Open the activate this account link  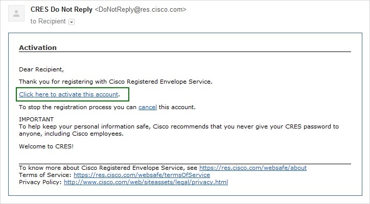pyautogui.click(x=68, y=94)
